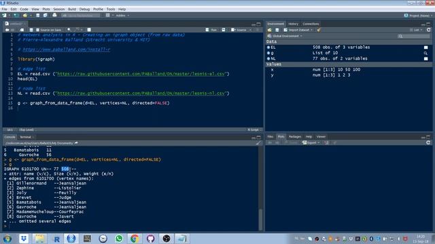The height and width of the screenshot is (244, 435).
Task: Expand the g list blue toggle
Action: pos(268,53)
